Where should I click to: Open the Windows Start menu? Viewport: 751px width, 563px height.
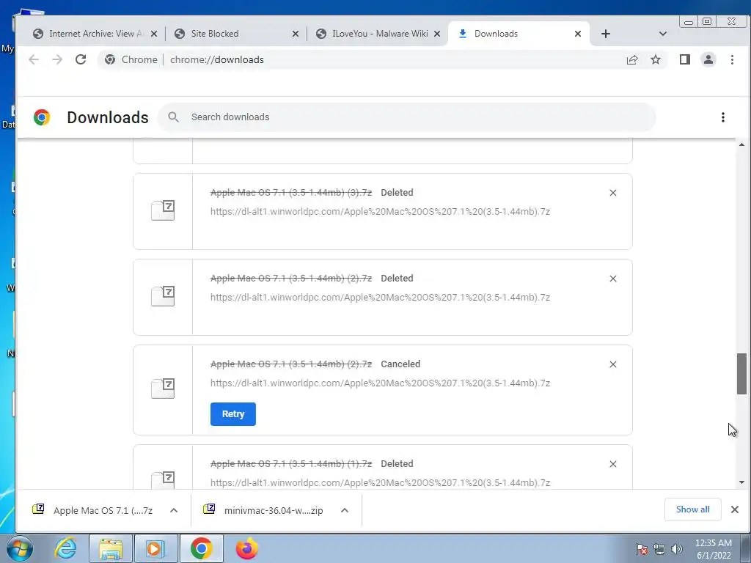pos(20,548)
